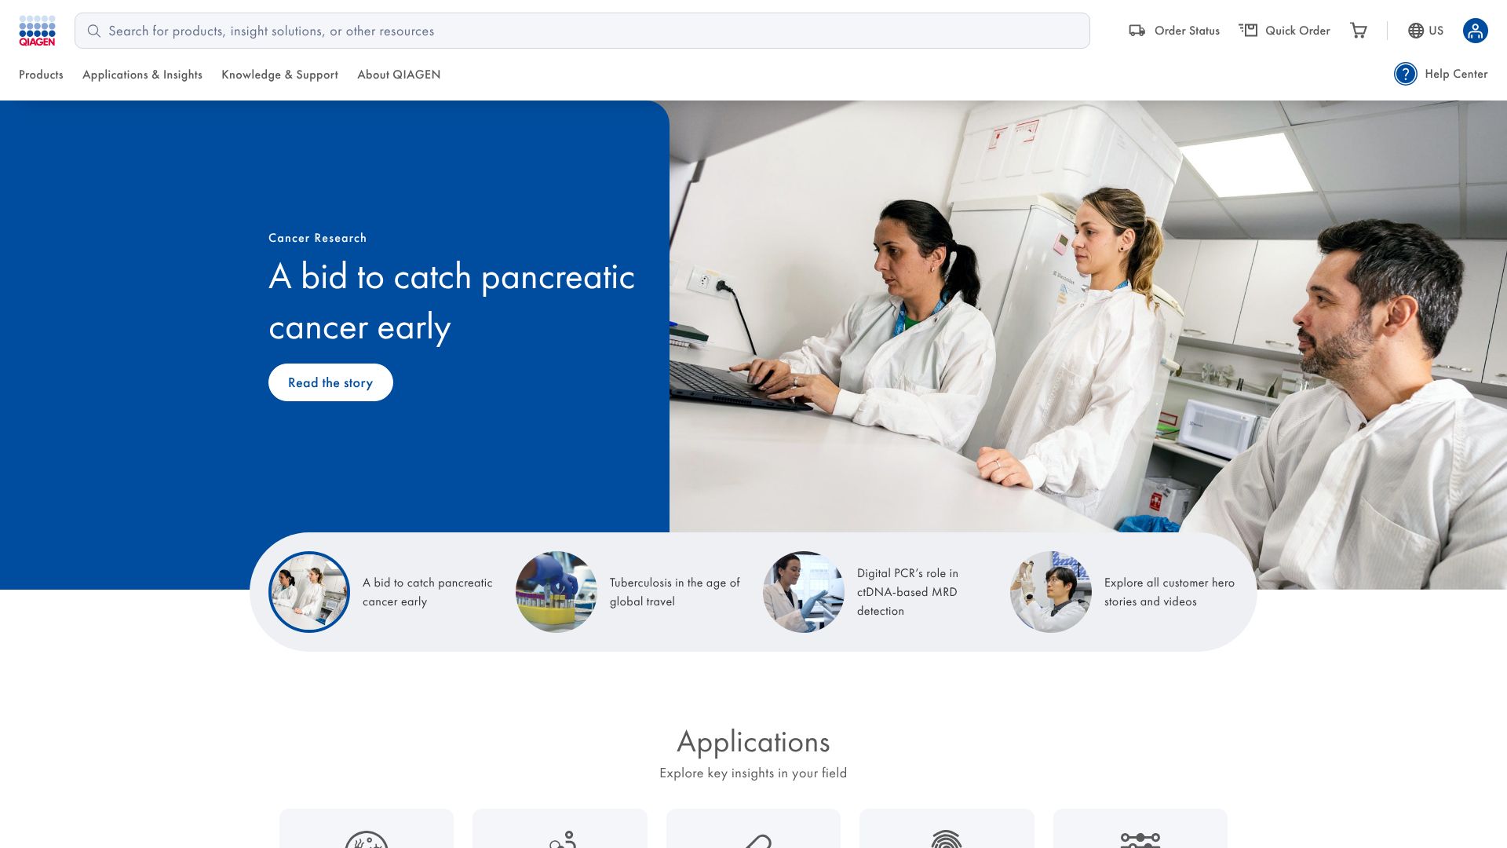Click the search magnifier icon
Image resolution: width=1507 pixels, height=848 pixels.
[94, 31]
